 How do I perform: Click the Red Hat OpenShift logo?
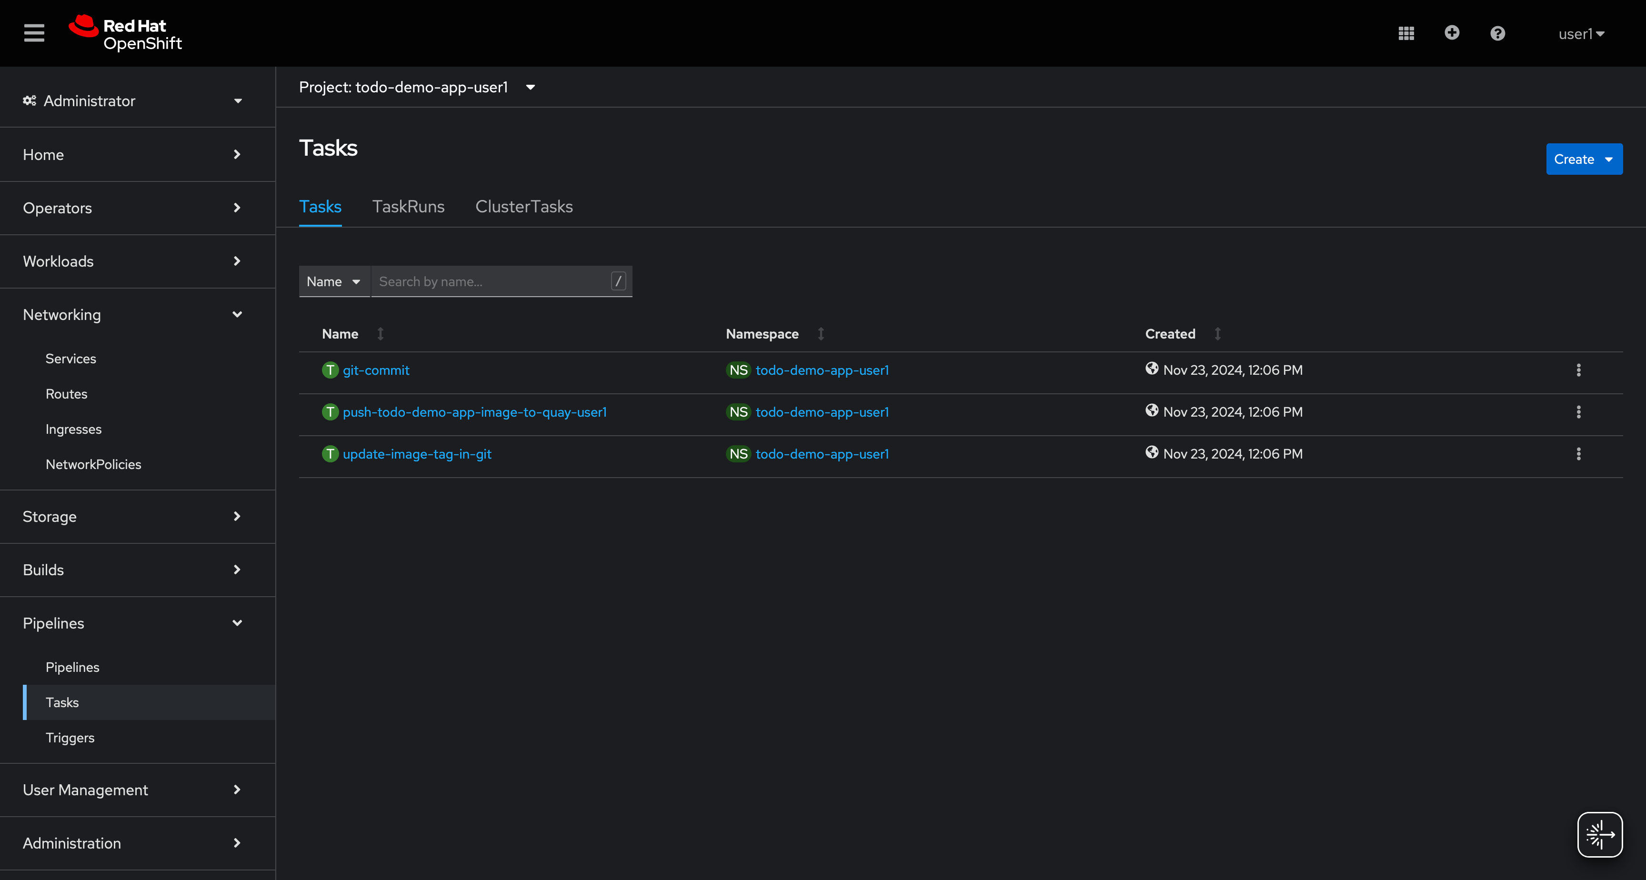pyautogui.click(x=125, y=32)
